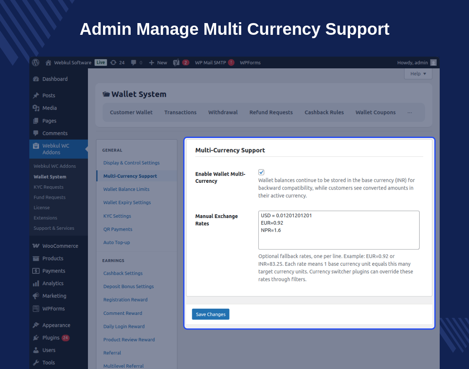The width and height of the screenshot is (469, 369).
Task: Click the Payments dollar icon
Action: pyautogui.click(x=36, y=271)
